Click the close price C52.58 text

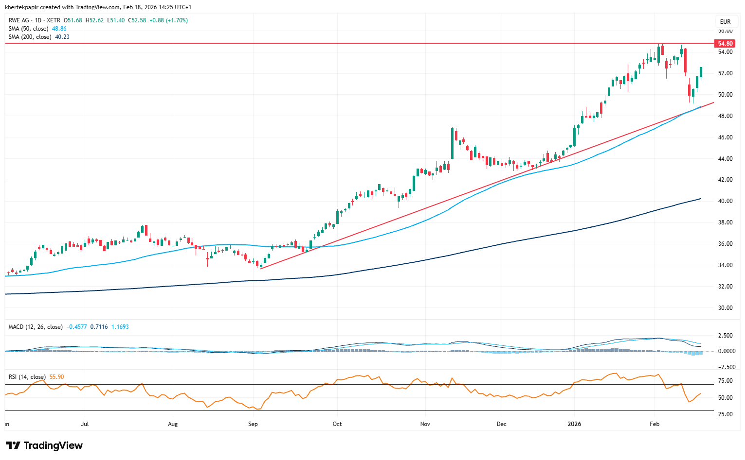coord(137,20)
